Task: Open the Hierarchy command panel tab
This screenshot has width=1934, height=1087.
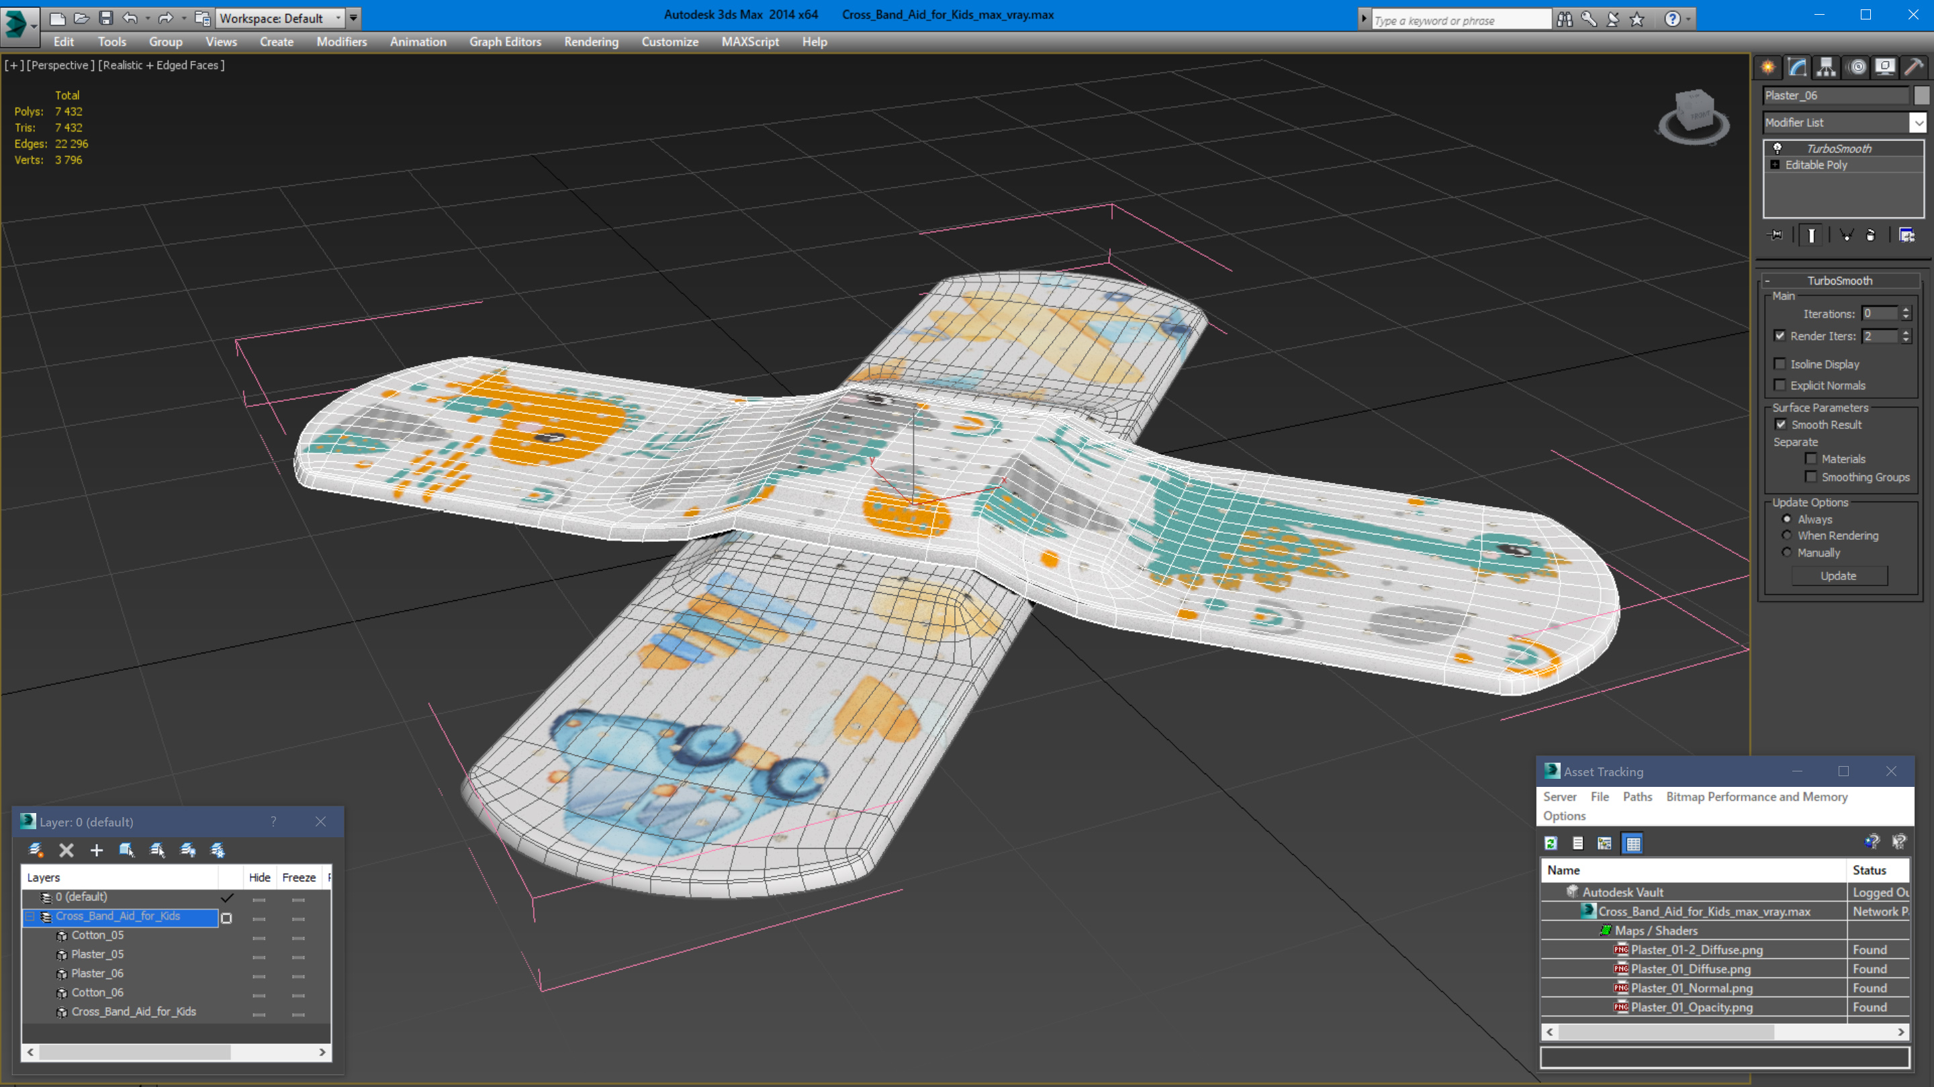Action: point(1826,68)
